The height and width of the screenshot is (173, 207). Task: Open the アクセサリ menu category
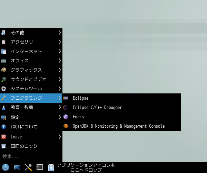click(x=31, y=42)
